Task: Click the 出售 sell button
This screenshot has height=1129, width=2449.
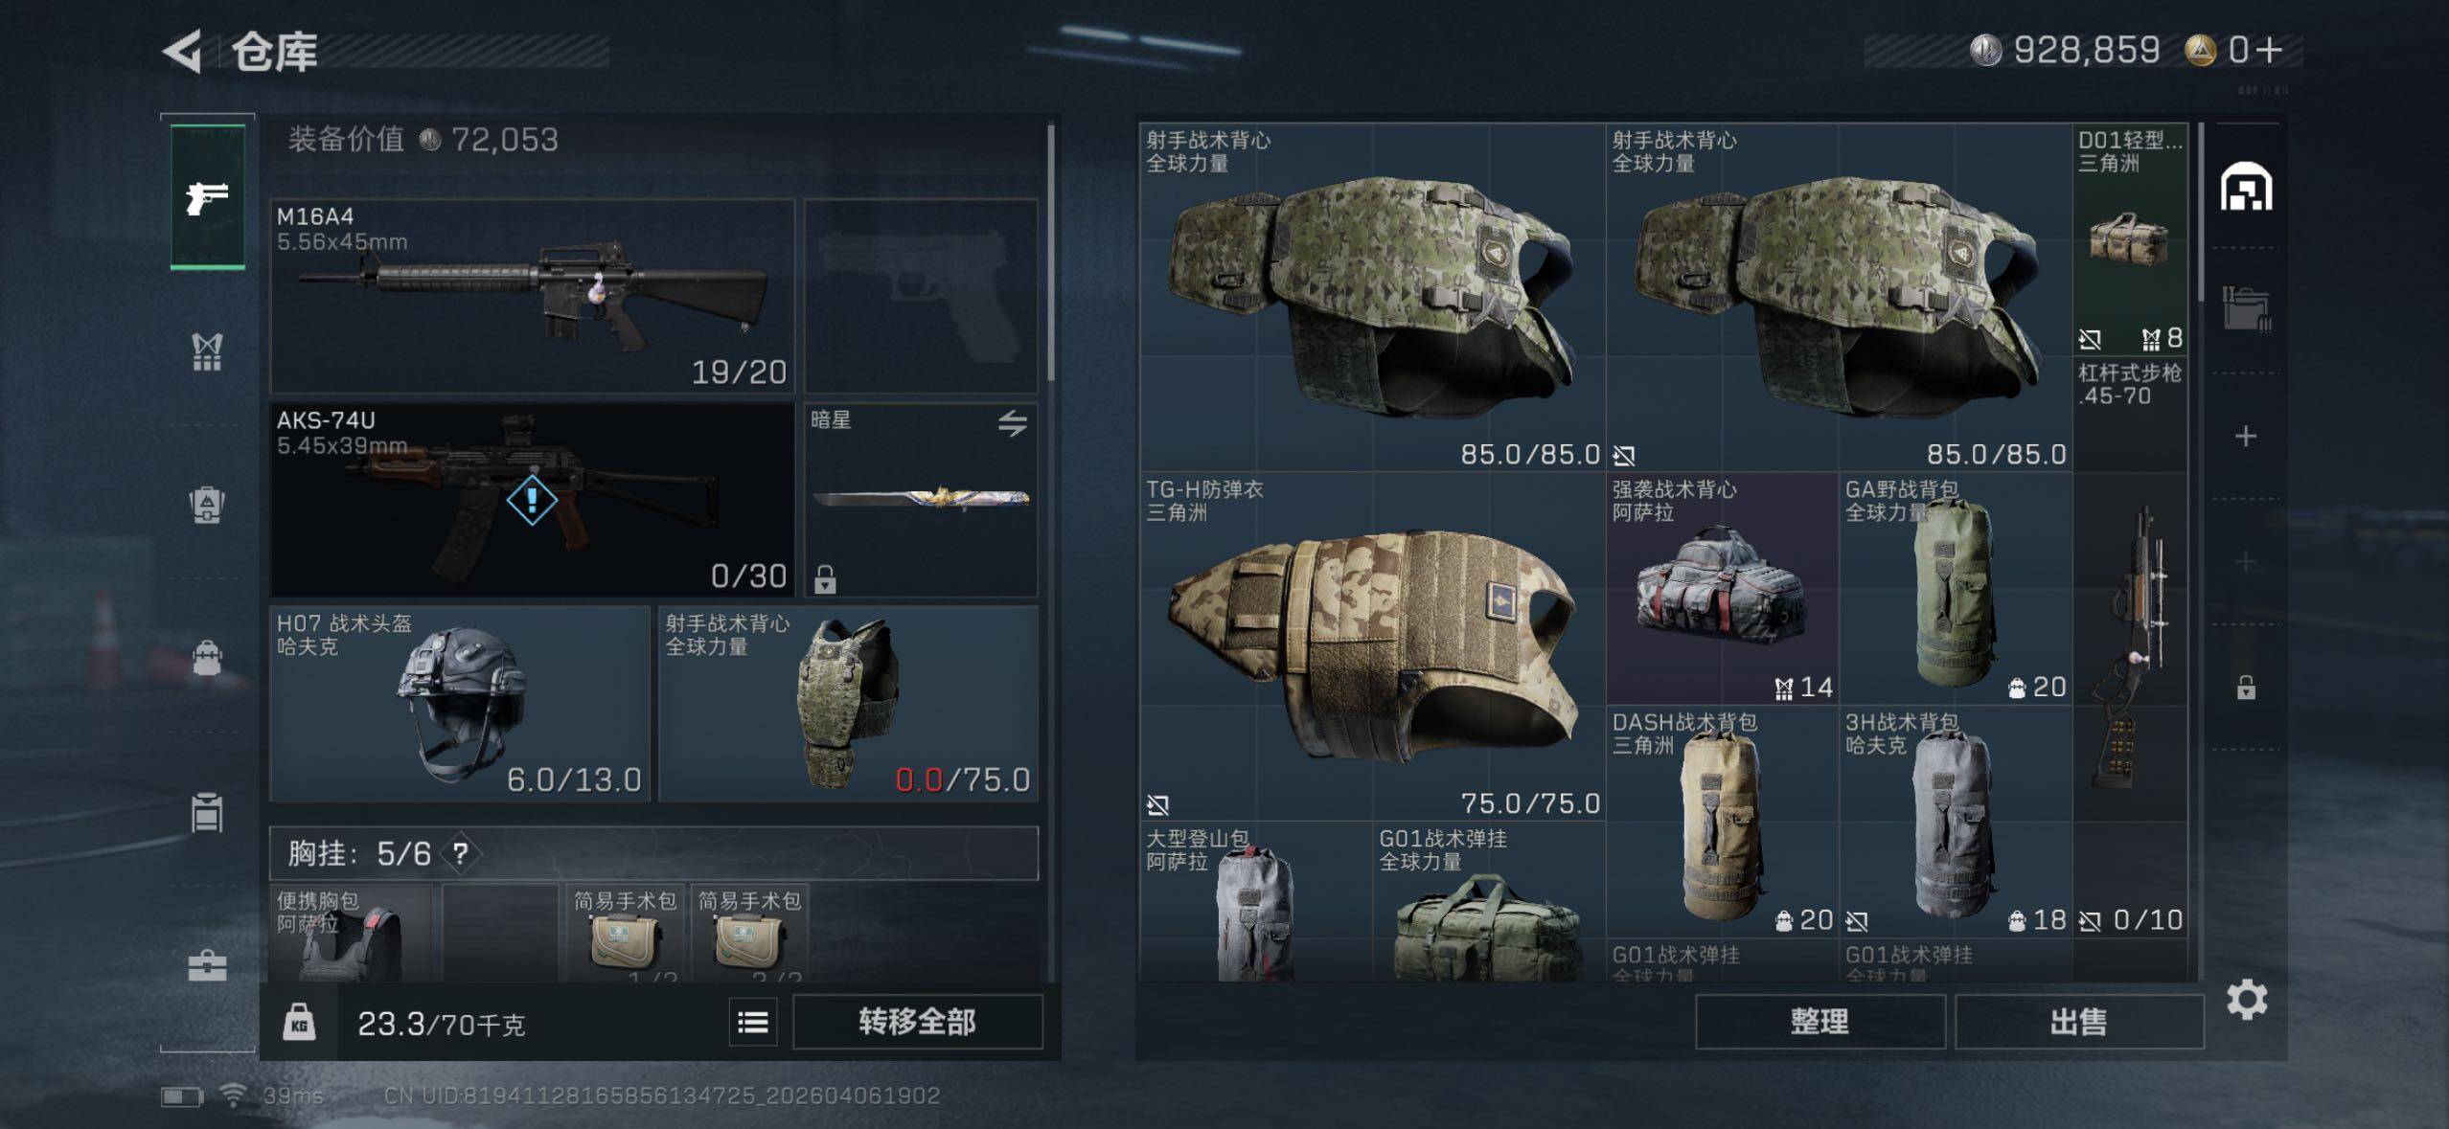Action: tap(2078, 1022)
